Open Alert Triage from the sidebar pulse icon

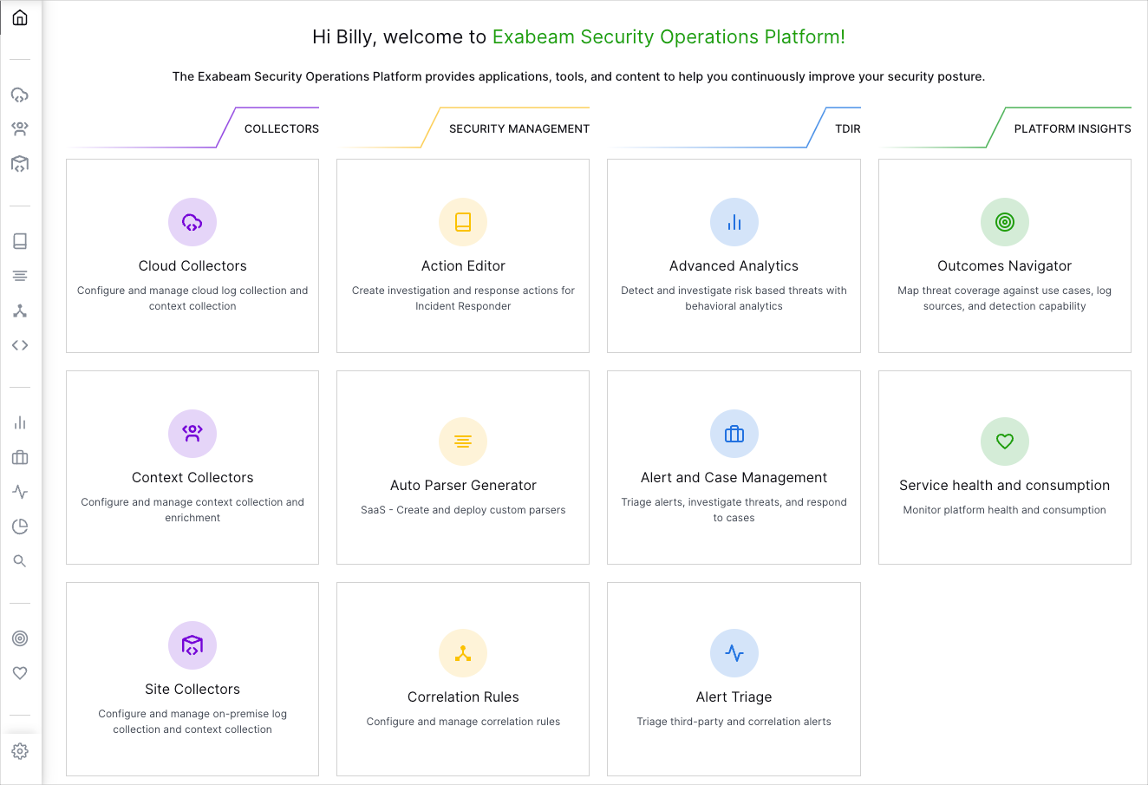point(20,492)
